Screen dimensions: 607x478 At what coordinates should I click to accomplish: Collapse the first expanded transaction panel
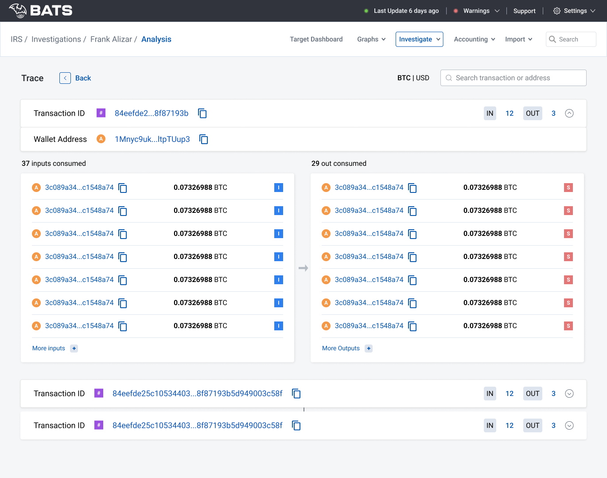click(x=569, y=114)
